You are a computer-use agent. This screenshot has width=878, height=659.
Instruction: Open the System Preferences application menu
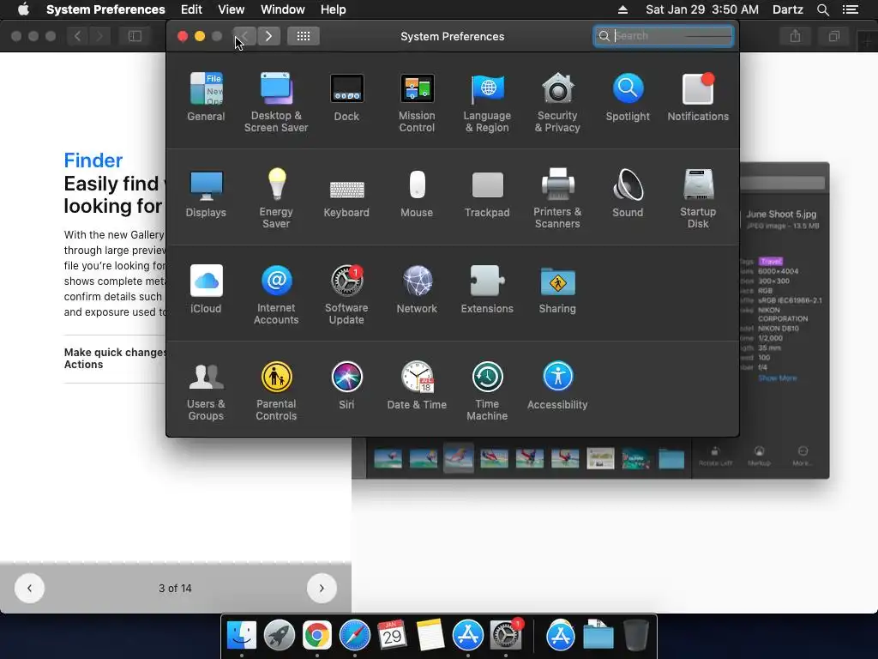(105, 9)
